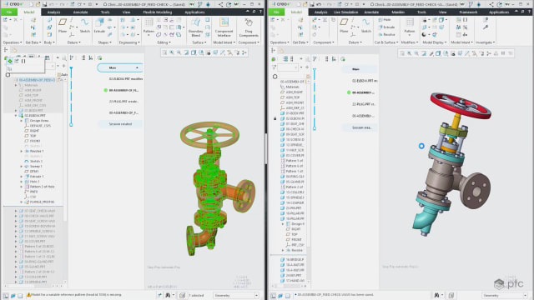The height and width of the screenshot is (300, 534).
Task: Click the Hole tool in right window
Action: [x=385, y=20]
